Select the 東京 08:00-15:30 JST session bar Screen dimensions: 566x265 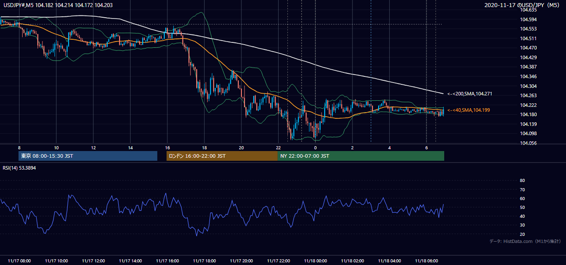pos(88,156)
